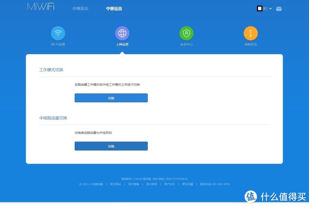Click 切换 button under 工作模式切换
309x206 pixels.
coord(111,98)
